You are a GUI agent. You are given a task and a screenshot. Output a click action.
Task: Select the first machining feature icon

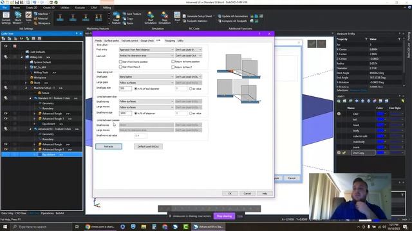coord(60,18)
